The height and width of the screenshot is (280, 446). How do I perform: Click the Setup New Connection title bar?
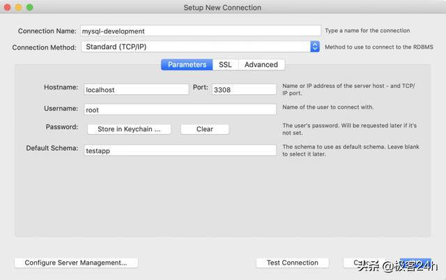(x=223, y=7)
